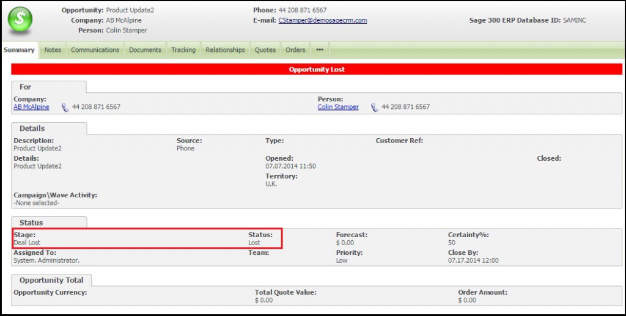Click the green dollar opportunity icon
Viewport: 626px width, 316px height.
pyautogui.click(x=20, y=19)
